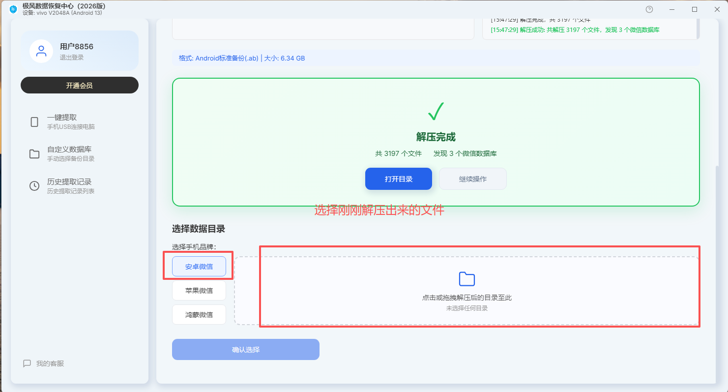This screenshot has width=728, height=392.
Task: Click the phone icon for 一键提取
Action: [x=34, y=122]
